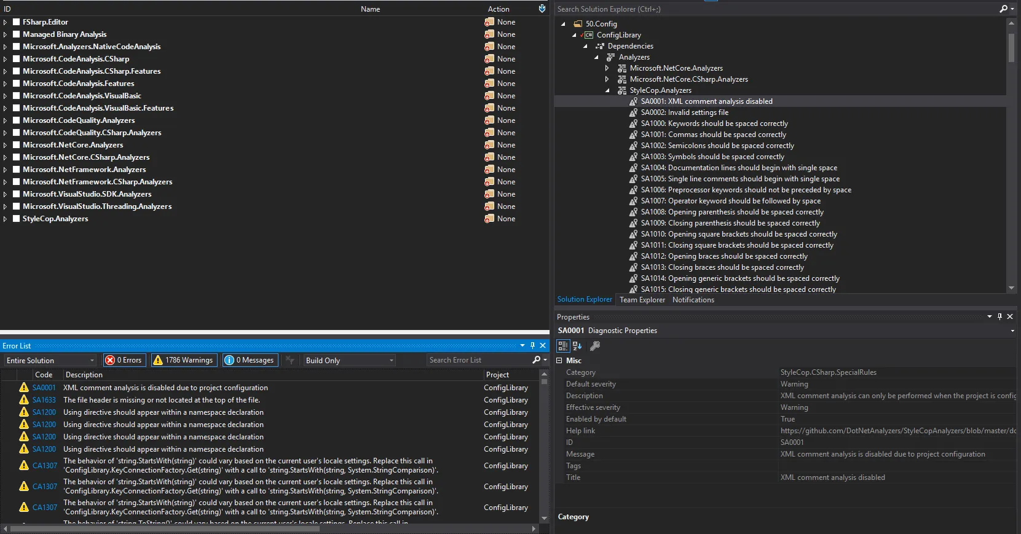This screenshot has height=534, width=1021.
Task: Open Property Pages wrench icon
Action: click(x=594, y=346)
